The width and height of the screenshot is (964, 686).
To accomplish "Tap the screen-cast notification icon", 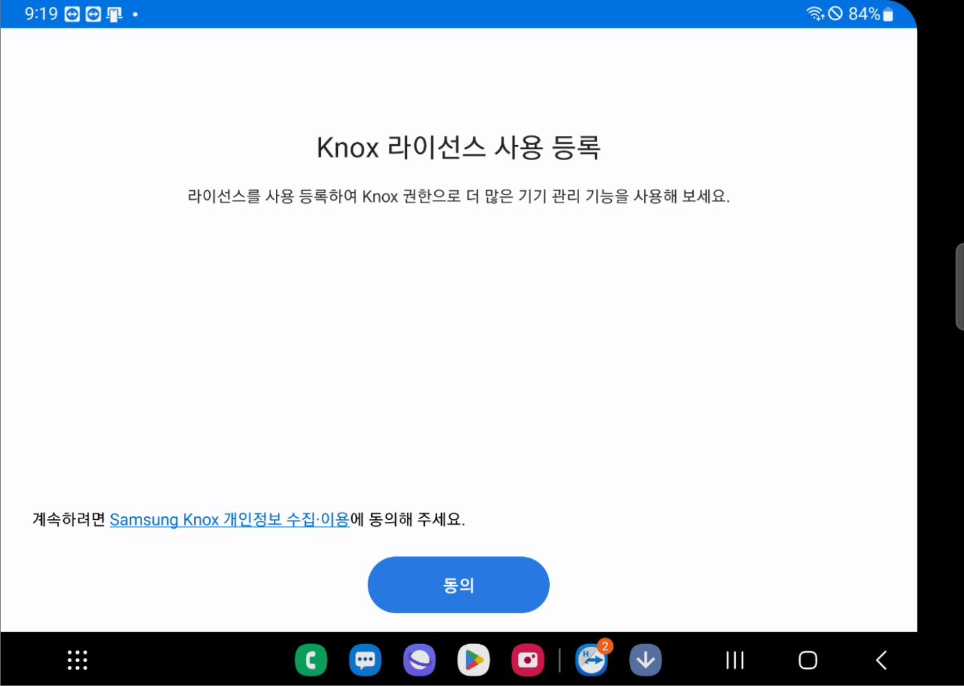I will tap(115, 14).
